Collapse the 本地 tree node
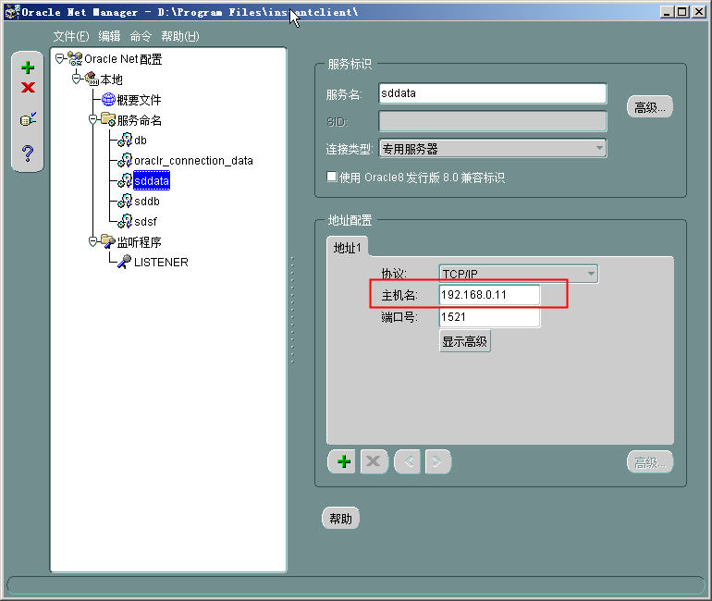The image size is (712, 601). click(76, 79)
